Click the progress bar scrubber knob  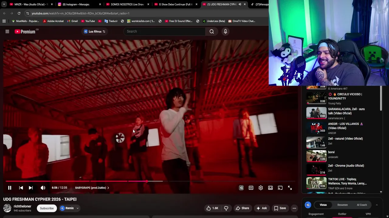coord(147,181)
